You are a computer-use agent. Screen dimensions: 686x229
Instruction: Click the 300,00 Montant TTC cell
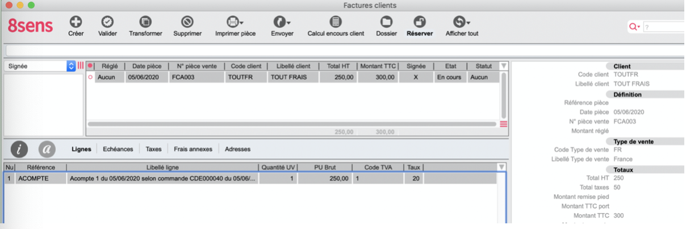[x=378, y=77]
